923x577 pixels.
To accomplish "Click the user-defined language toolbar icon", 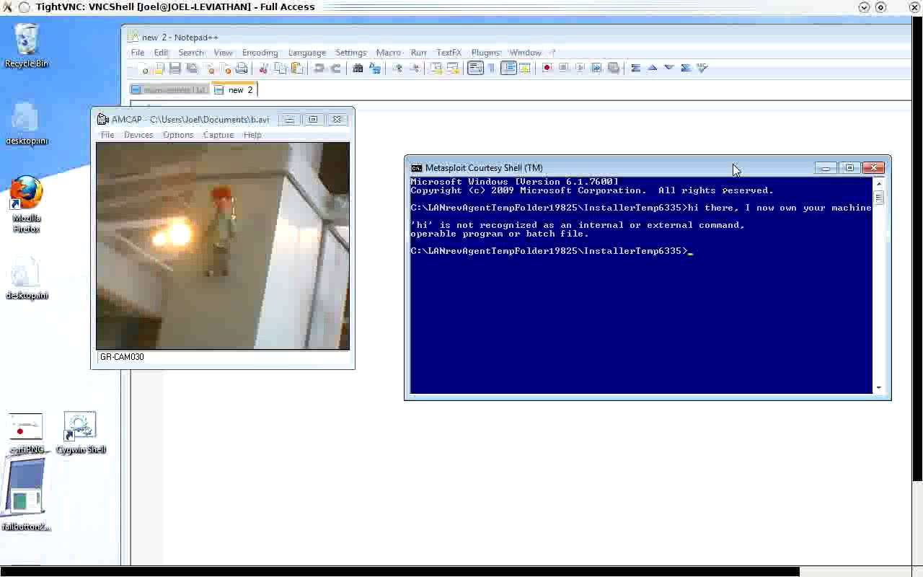I will [x=525, y=68].
